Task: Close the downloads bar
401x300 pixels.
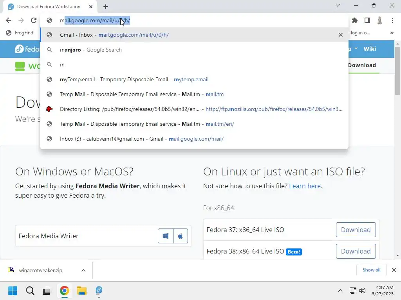Action: [x=394, y=270]
